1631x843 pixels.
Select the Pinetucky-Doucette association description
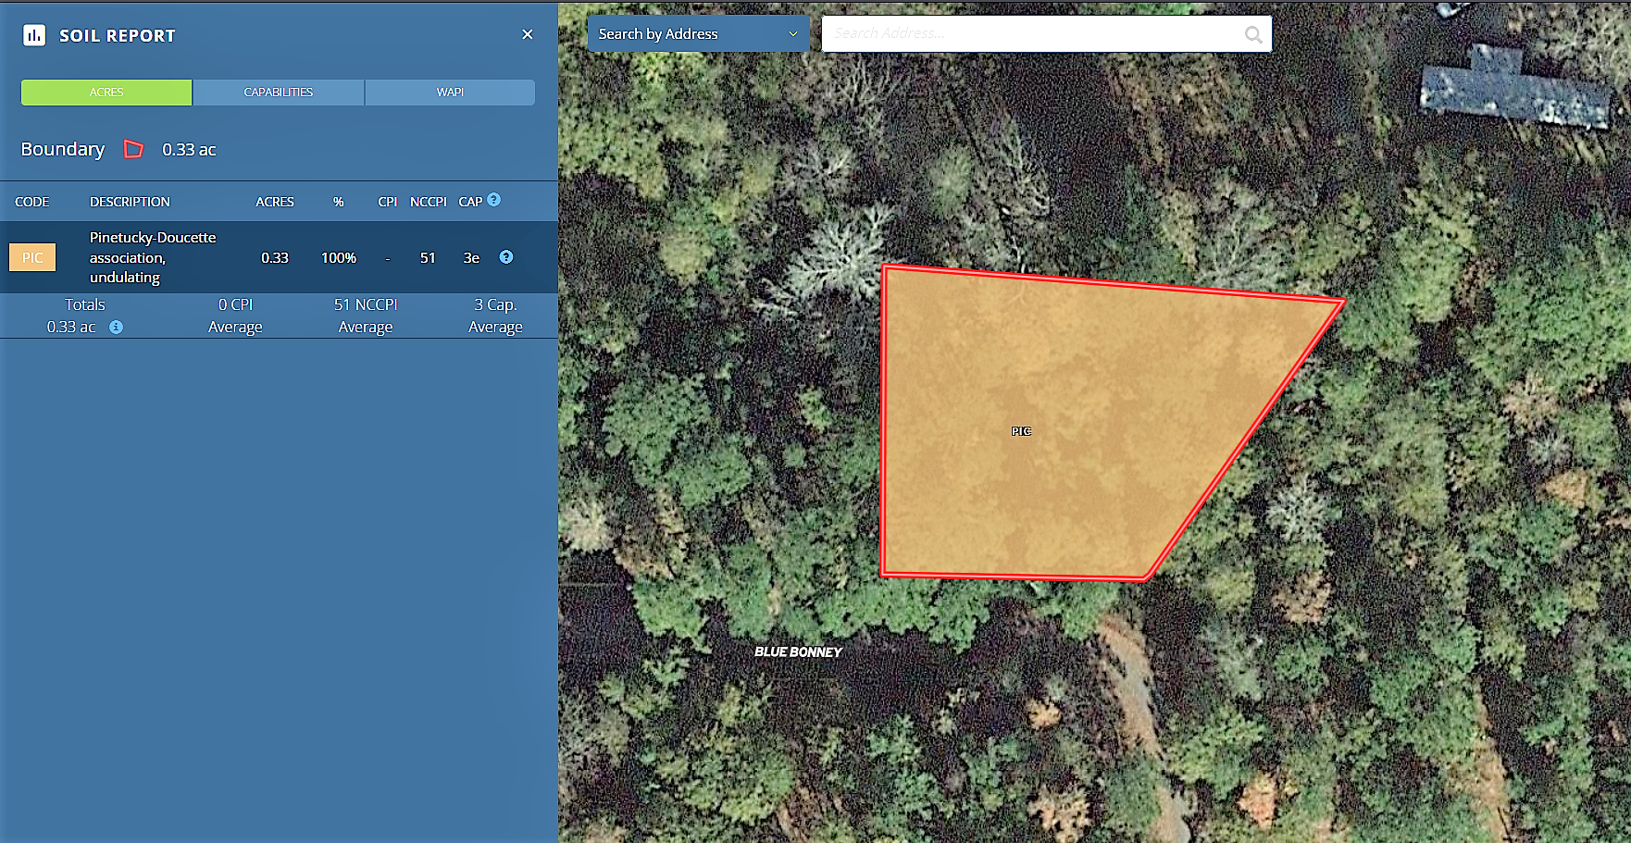coord(153,257)
